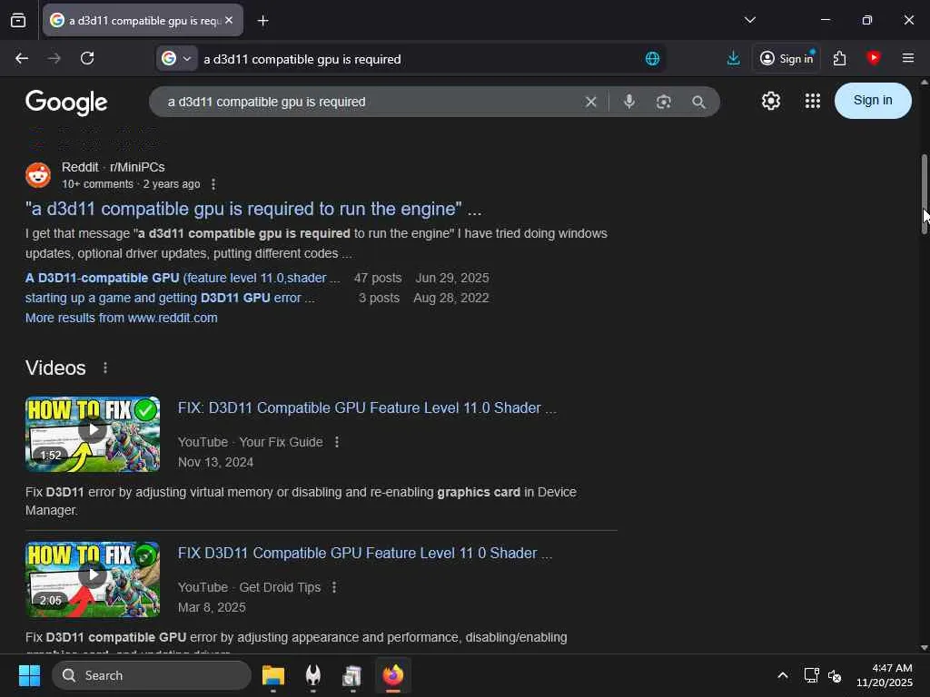Play the 2:05 How To Fix video thumbnail
930x697 pixels.
coord(93,579)
